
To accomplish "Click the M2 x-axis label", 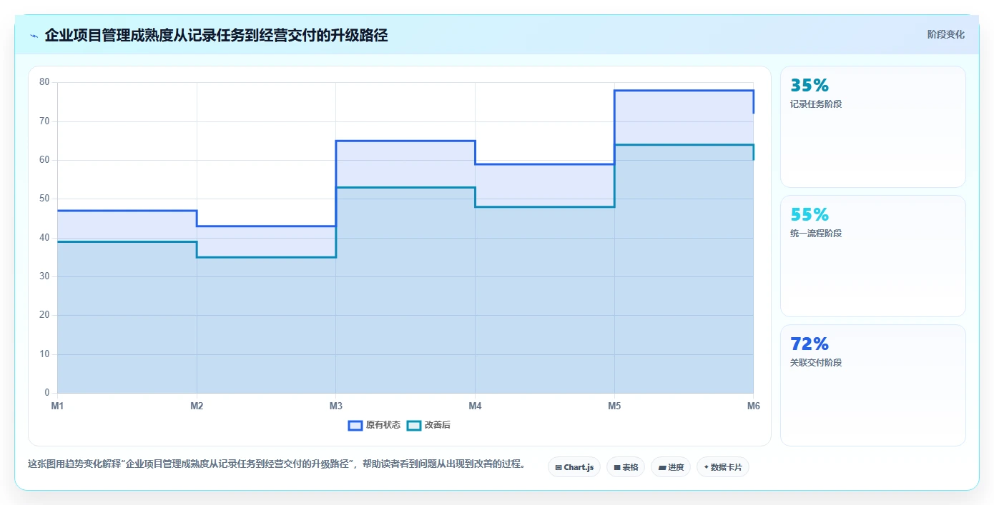I will coord(197,406).
